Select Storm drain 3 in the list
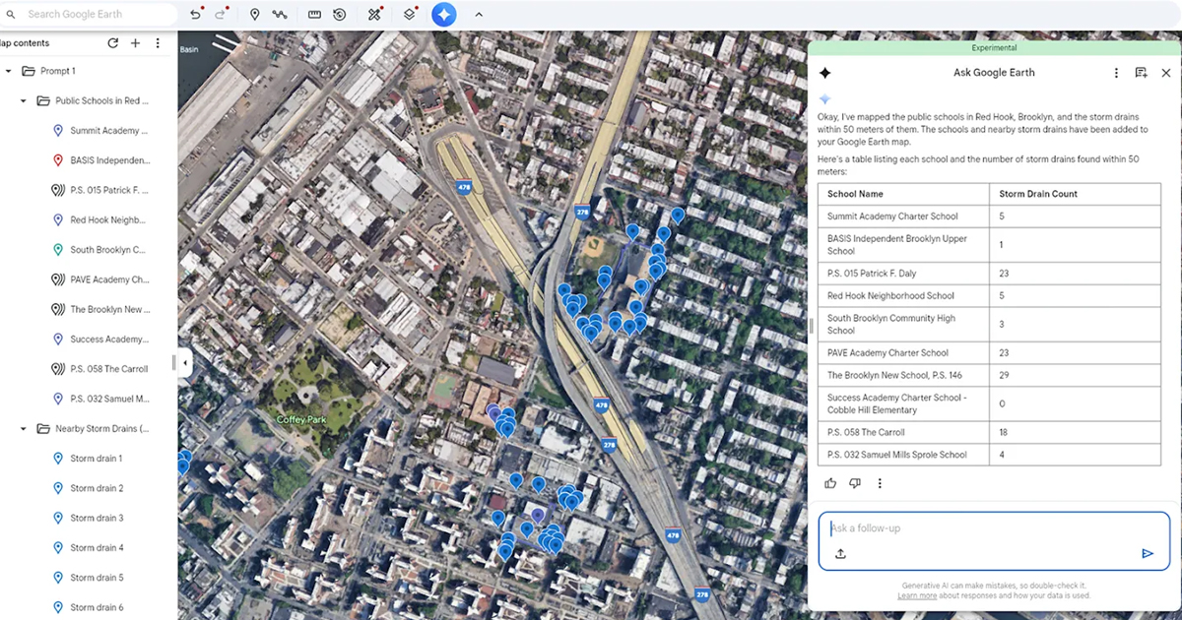1182x620 pixels. 97,518
